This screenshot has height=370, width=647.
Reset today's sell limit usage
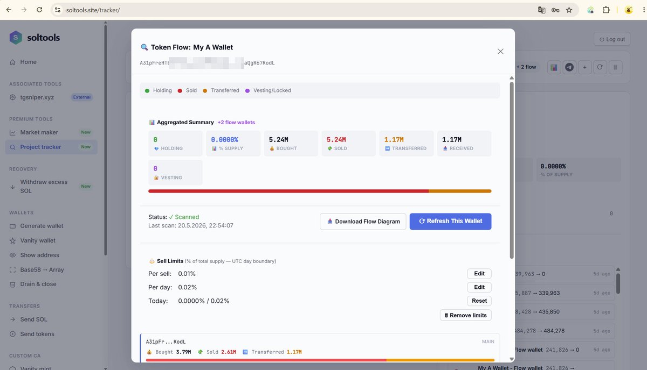coord(479,301)
